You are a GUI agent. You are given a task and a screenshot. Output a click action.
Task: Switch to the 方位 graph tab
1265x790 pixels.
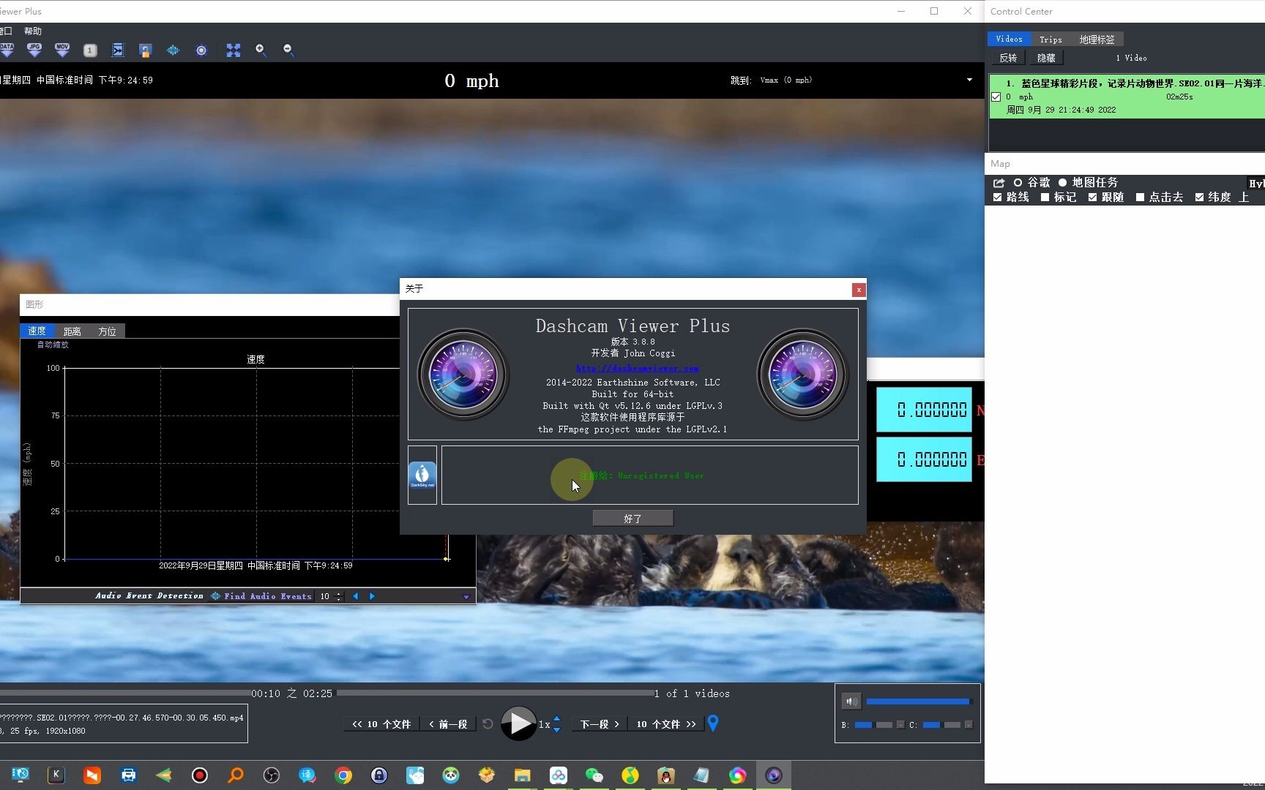107,331
